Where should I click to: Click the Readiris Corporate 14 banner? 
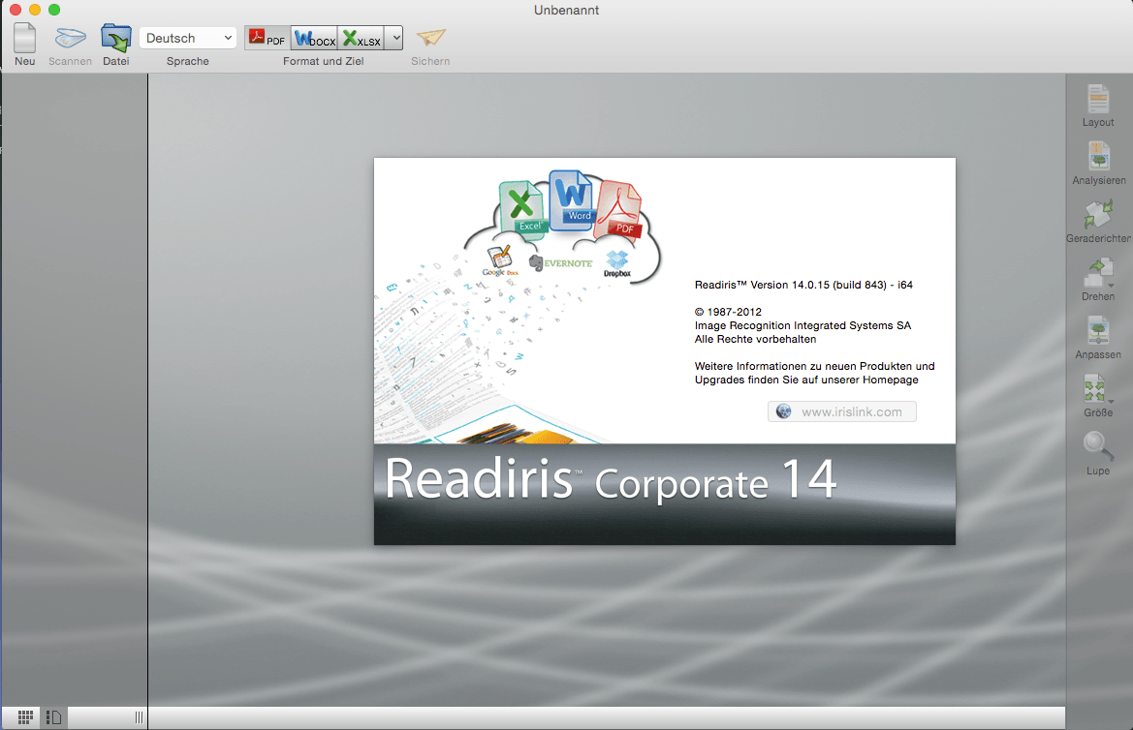point(664,494)
